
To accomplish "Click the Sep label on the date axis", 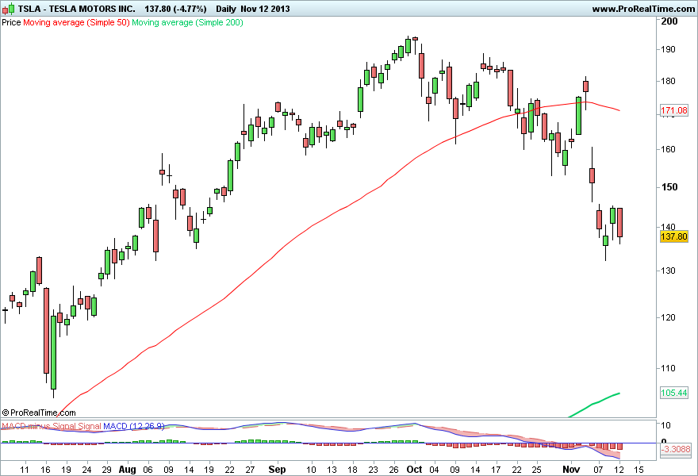I will point(277,470).
